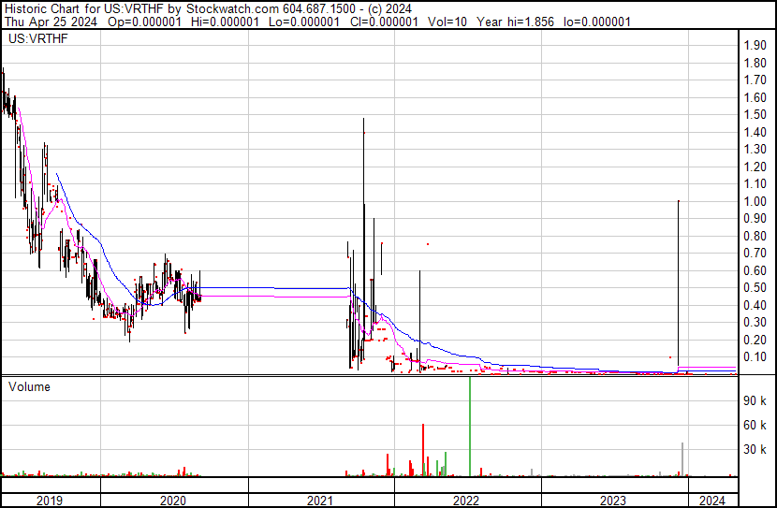Click the Volume panel label
777x508 pixels.
tap(29, 386)
